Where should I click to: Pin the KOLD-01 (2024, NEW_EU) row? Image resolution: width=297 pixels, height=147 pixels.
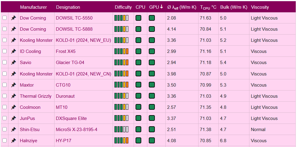(x=14, y=41)
